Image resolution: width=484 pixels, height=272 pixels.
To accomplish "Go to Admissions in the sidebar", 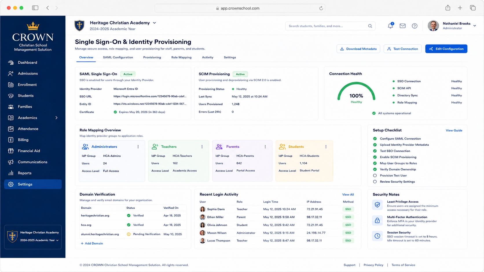I will click(33, 73).
